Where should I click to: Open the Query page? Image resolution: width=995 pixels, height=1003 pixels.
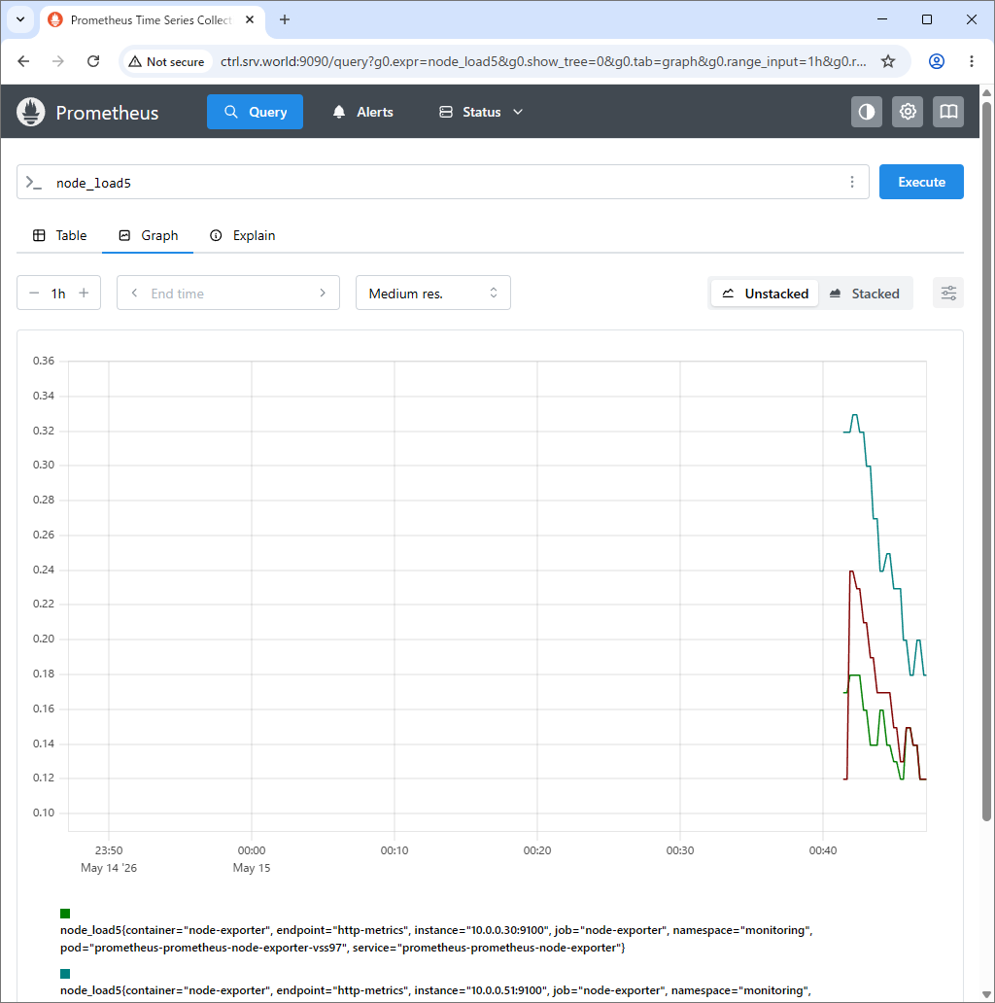pyautogui.click(x=255, y=112)
